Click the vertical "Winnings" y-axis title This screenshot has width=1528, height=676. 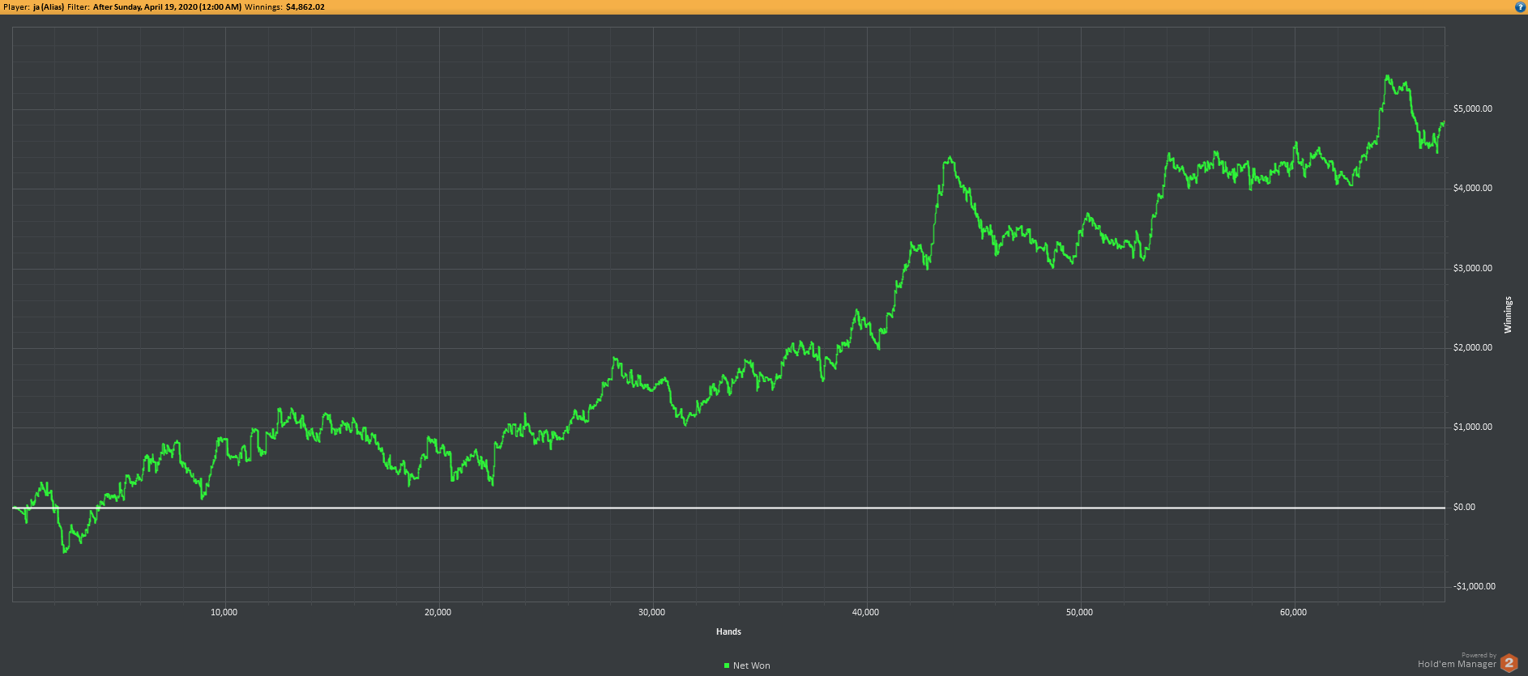click(1508, 315)
